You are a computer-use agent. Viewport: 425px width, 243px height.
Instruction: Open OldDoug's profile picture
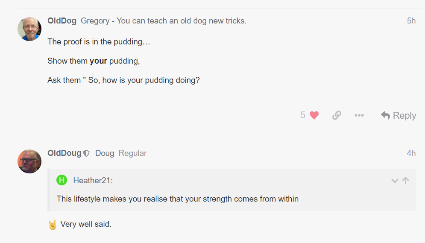(29, 161)
